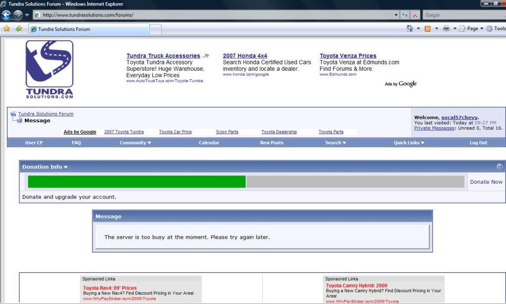
Task: Open the Toyota Camry Hybrid: 2009 sponsored link
Action: point(357,286)
